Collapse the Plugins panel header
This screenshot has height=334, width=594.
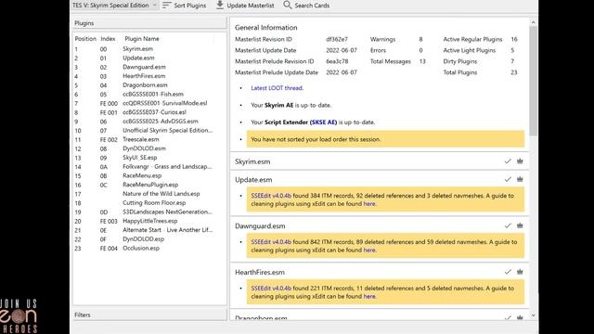click(149, 23)
